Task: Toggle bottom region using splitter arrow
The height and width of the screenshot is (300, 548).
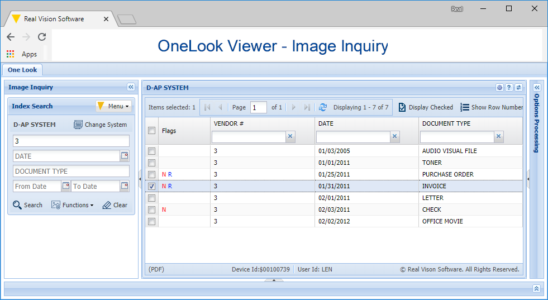Action: tap(274, 280)
